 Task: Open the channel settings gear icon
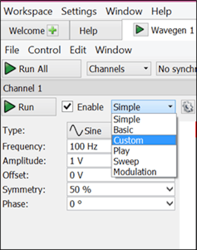188,107
